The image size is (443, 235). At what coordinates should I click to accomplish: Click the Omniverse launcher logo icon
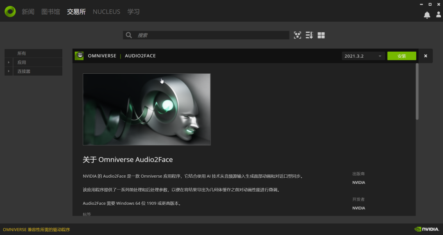(10, 11)
